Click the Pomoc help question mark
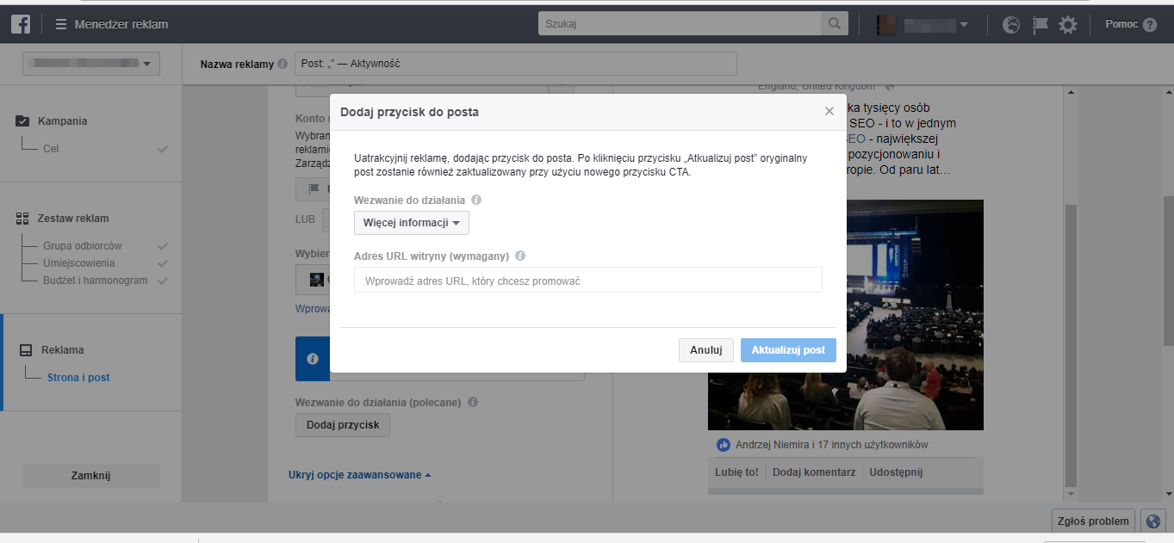The image size is (1174, 543). [1150, 25]
